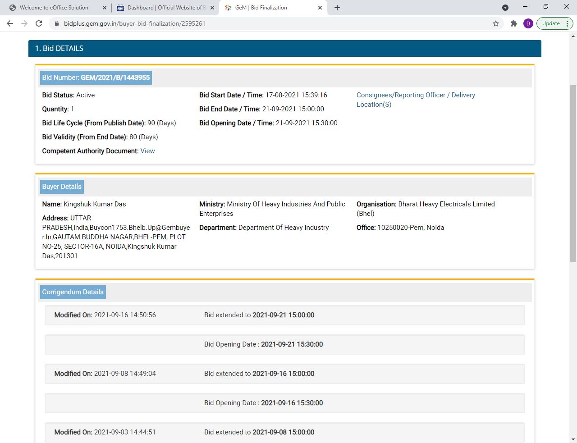Click the Chrome Update button
This screenshot has height=443, width=577.
[x=551, y=23]
